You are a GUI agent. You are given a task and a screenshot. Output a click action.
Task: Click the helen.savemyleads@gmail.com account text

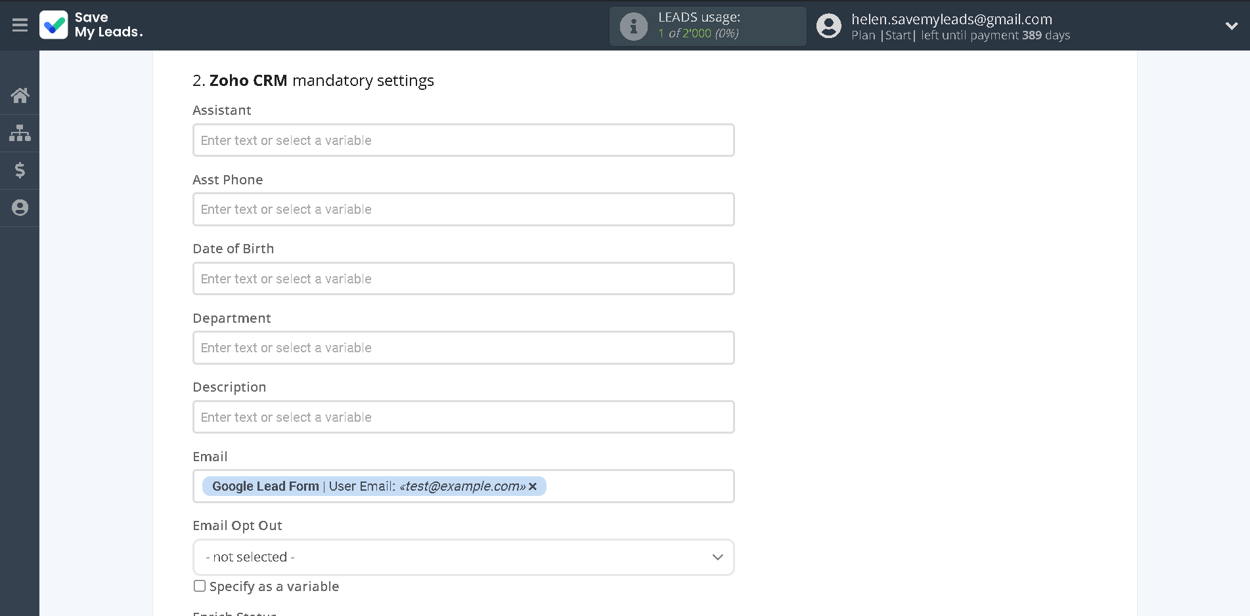[x=952, y=19]
